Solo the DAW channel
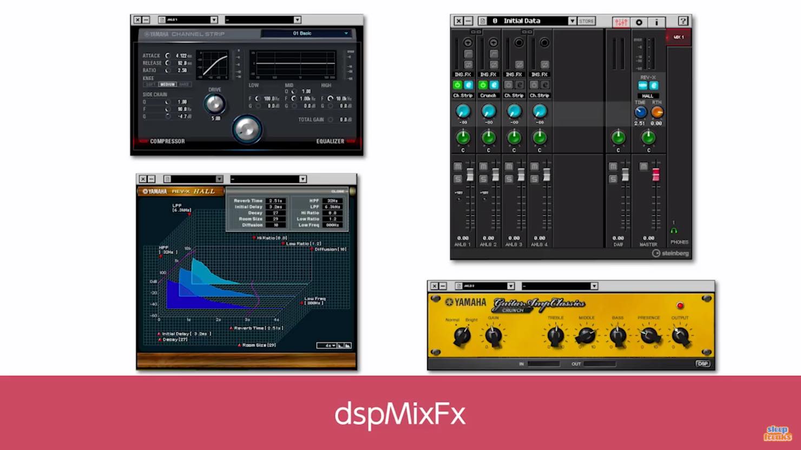The height and width of the screenshot is (450, 801). point(613,179)
